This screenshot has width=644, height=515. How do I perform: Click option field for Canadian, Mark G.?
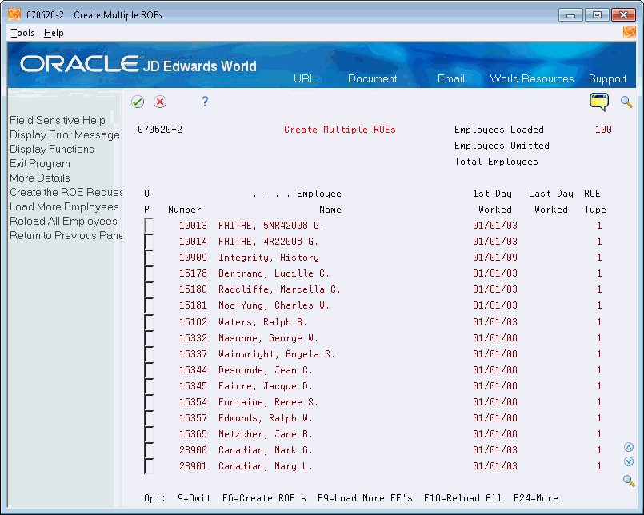coord(149,450)
